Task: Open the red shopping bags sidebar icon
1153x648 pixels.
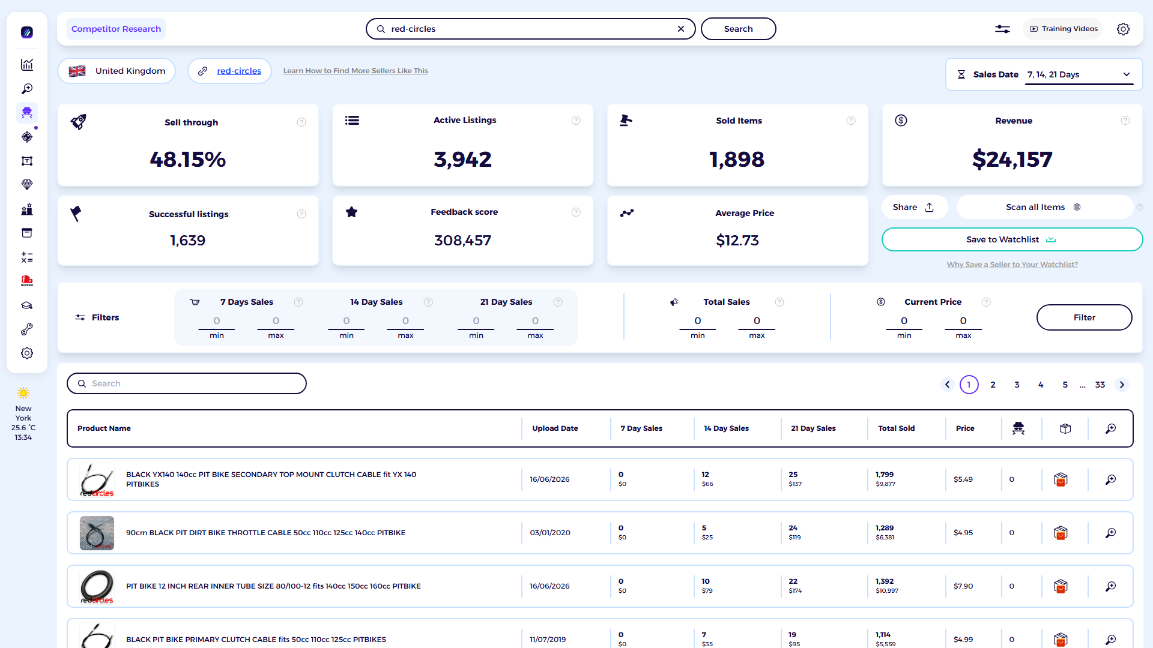Action: tap(27, 281)
